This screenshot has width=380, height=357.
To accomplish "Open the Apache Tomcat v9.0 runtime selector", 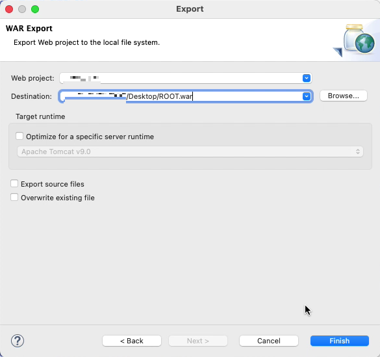I will (x=190, y=152).
